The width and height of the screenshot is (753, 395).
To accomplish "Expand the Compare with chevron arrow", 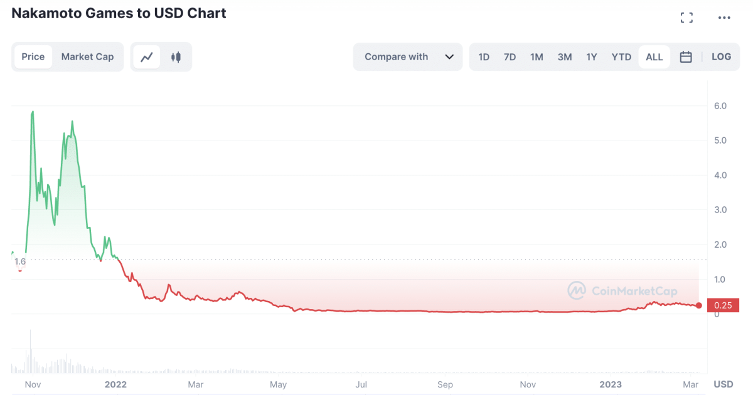I will pyautogui.click(x=449, y=56).
